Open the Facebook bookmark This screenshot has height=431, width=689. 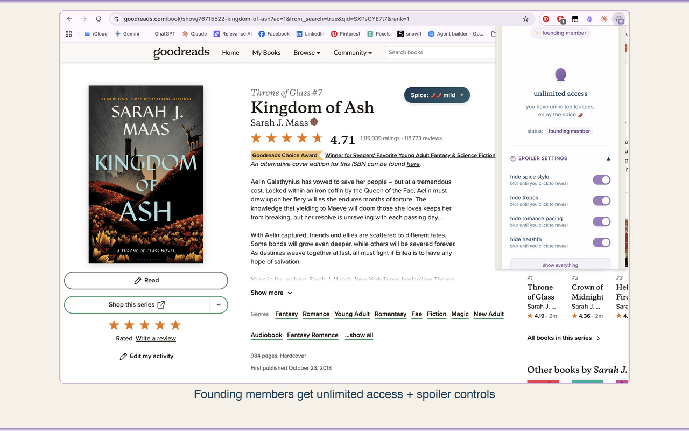click(274, 33)
